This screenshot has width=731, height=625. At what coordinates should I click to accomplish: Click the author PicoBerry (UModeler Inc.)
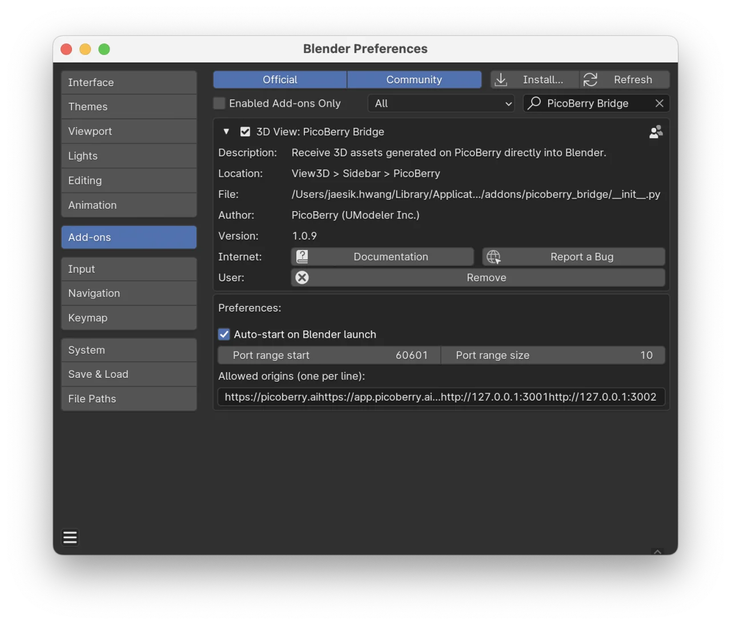point(356,215)
